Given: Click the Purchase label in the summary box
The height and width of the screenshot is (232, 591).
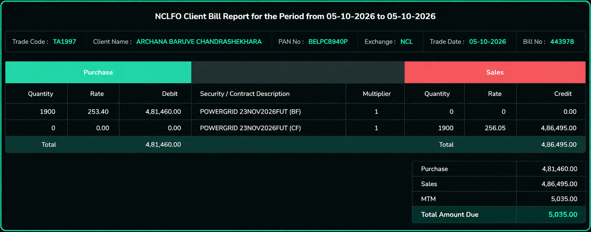Looking at the screenshot, I should point(434,169).
